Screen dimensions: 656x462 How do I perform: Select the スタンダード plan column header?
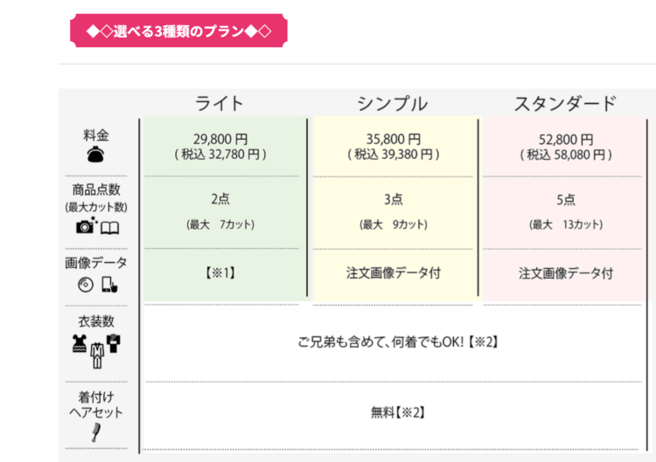pyautogui.click(x=564, y=103)
